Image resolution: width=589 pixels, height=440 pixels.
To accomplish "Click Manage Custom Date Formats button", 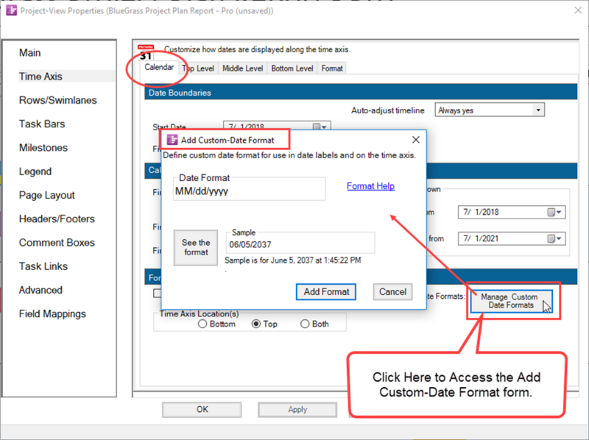I will 511,301.
